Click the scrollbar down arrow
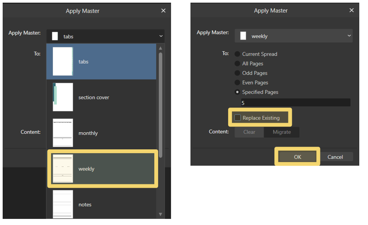368x225 pixels. pos(160,215)
